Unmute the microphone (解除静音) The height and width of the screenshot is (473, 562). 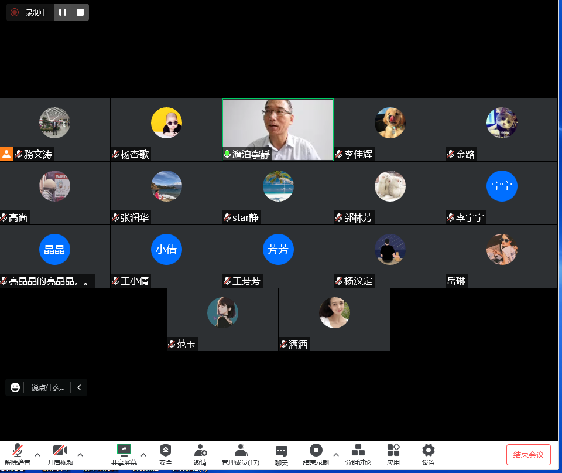coord(18,454)
